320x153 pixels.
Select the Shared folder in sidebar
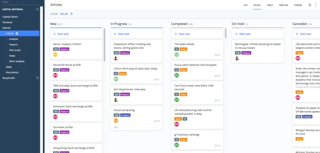[x=6, y=28]
